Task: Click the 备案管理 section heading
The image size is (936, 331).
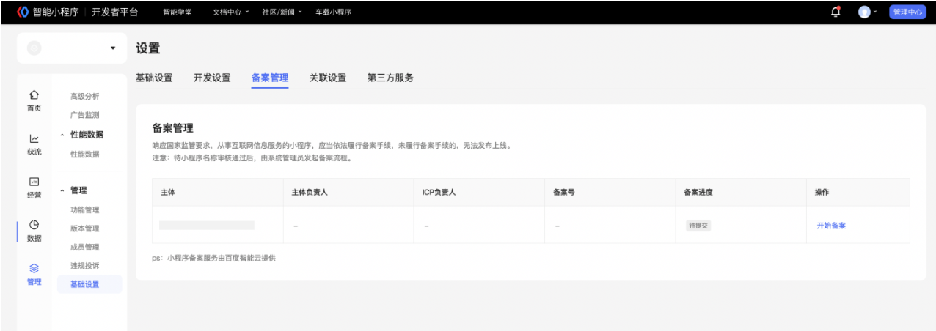Action: point(172,128)
